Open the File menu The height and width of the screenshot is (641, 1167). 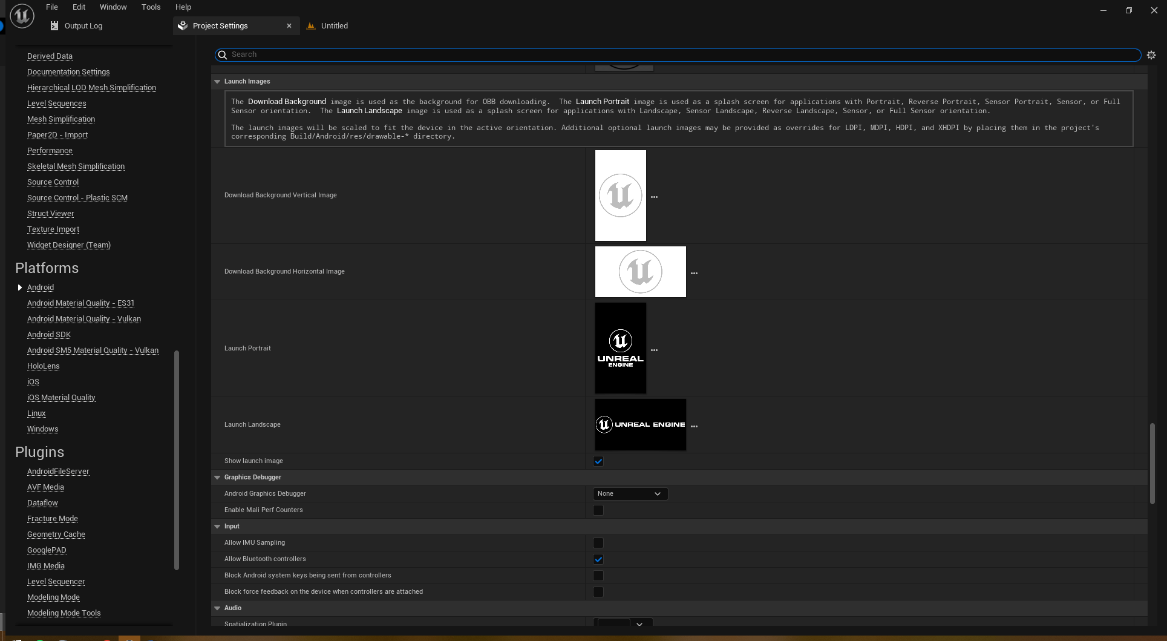[52, 7]
